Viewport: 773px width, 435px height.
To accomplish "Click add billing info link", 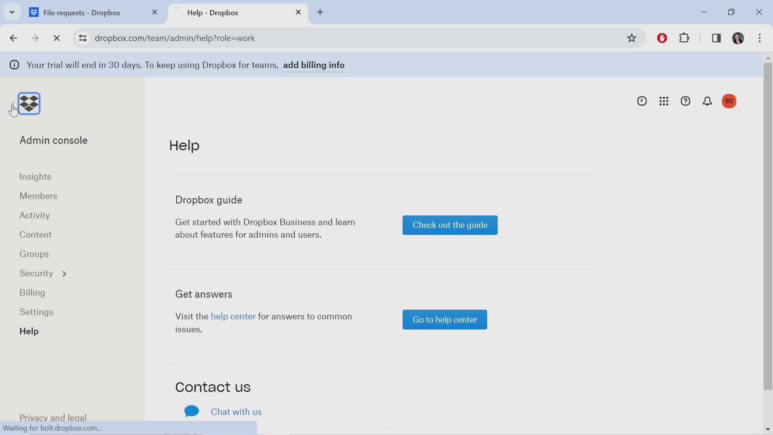I will point(313,65).
